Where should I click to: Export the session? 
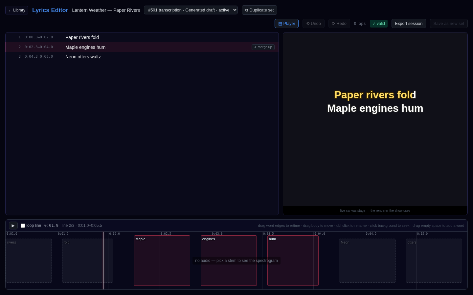pos(409,24)
